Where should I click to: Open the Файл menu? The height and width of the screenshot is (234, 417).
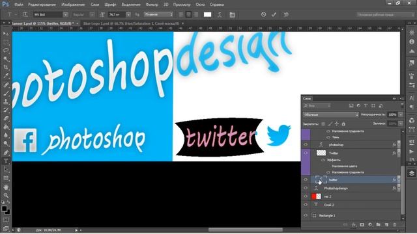click(x=19, y=5)
